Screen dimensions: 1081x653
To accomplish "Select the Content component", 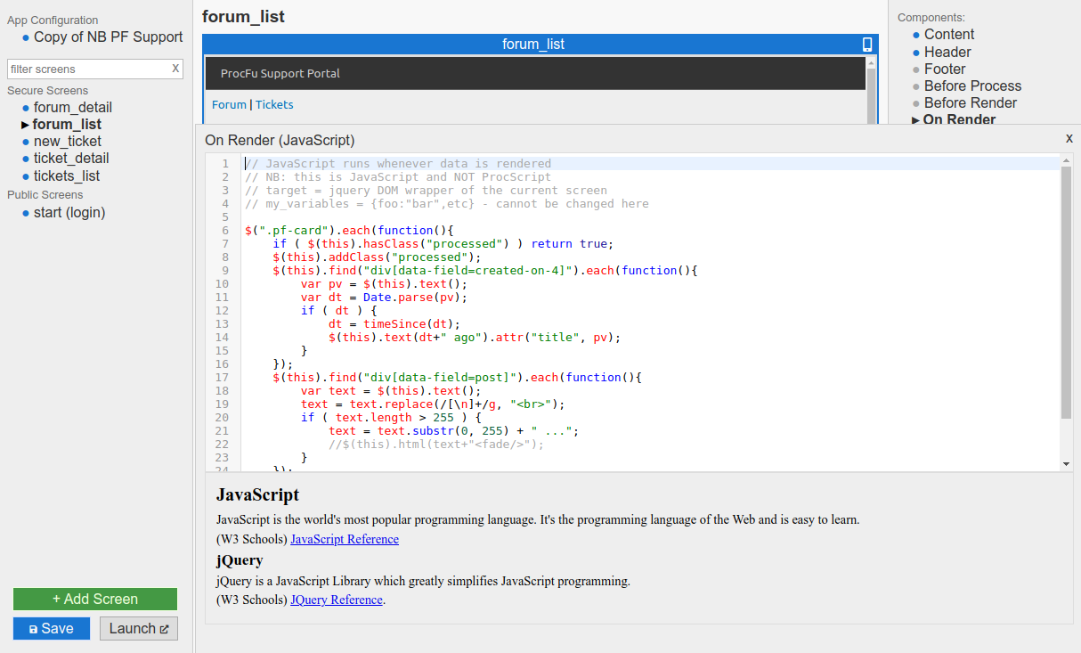I will point(949,35).
